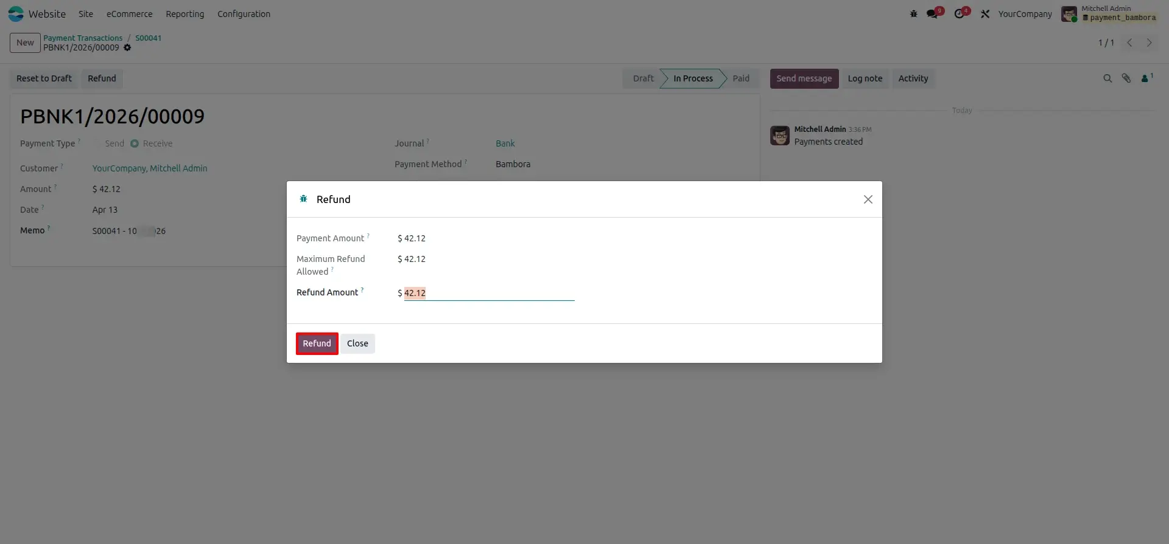Viewport: 1169px width, 544px height.
Task: Open the Configuration menu
Action: point(244,13)
